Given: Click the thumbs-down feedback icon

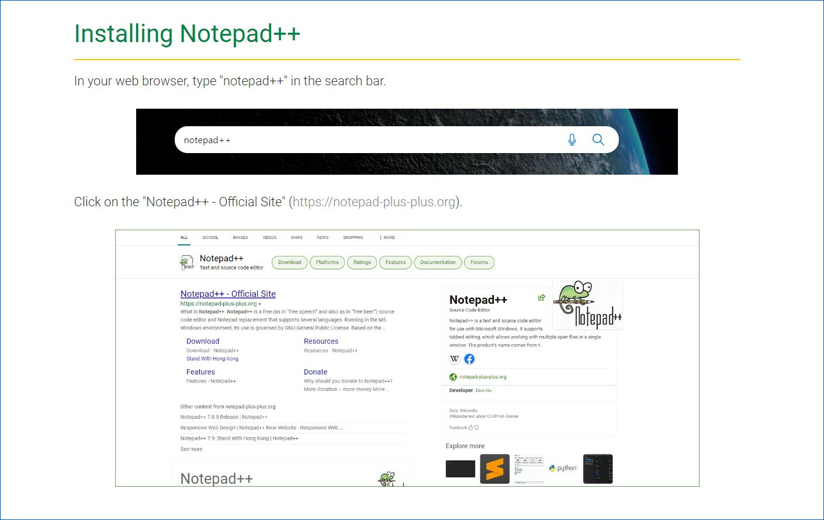Looking at the screenshot, I should (477, 428).
